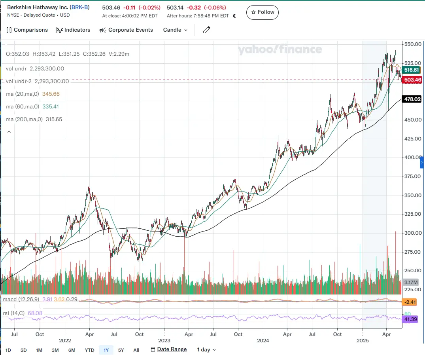Select the 5Y time range

coord(121,350)
